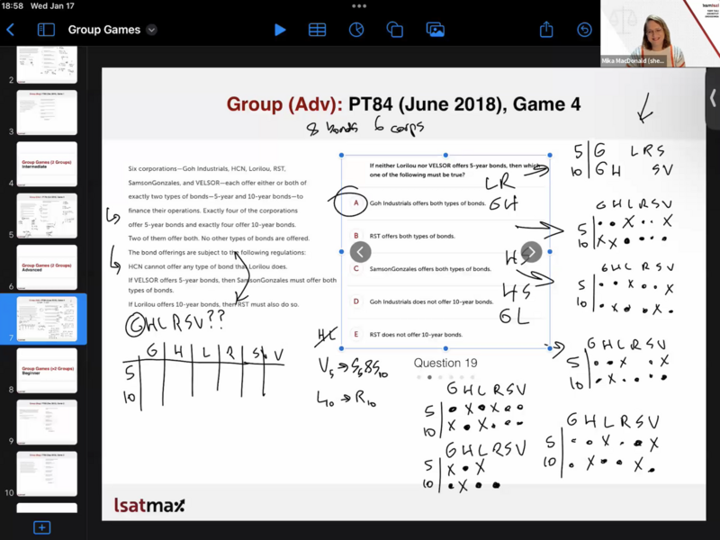
Task: Select answer choice A circle
Action: (356, 203)
